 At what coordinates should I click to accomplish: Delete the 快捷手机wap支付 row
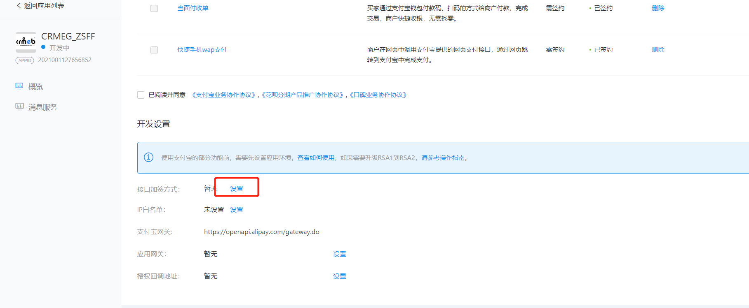[x=658, y=50]
